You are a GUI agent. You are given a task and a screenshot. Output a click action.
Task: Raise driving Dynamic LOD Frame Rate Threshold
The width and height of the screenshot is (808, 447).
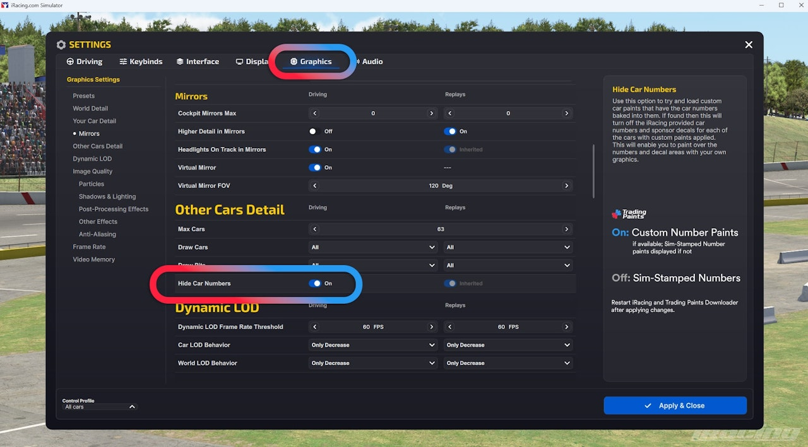click(x=432, y=327)
